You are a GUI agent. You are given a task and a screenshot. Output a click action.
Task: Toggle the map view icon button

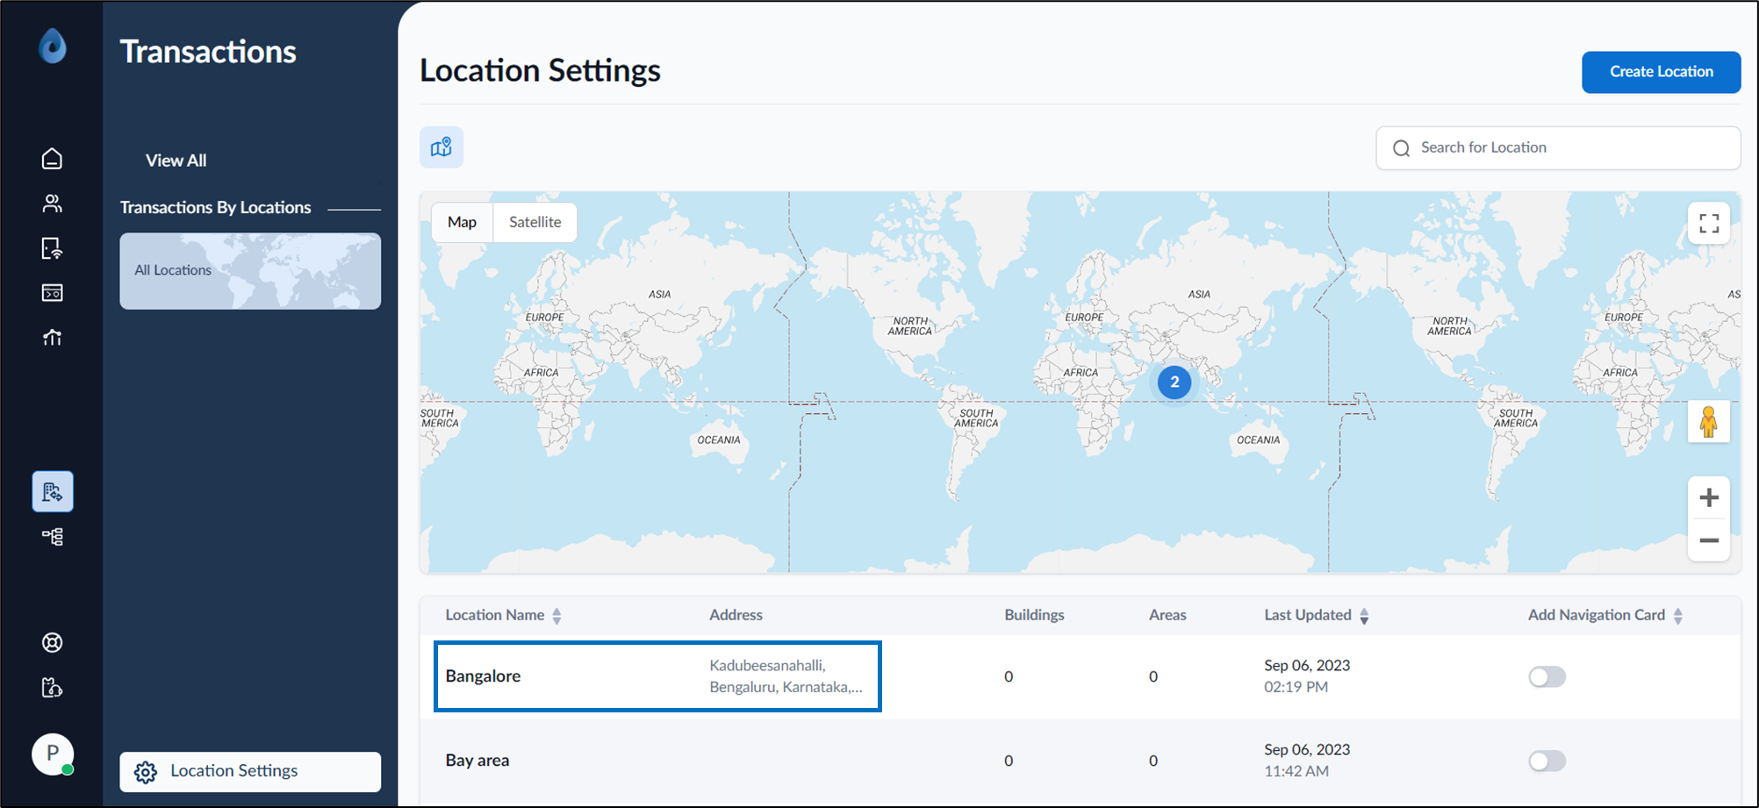coord(442,147)
